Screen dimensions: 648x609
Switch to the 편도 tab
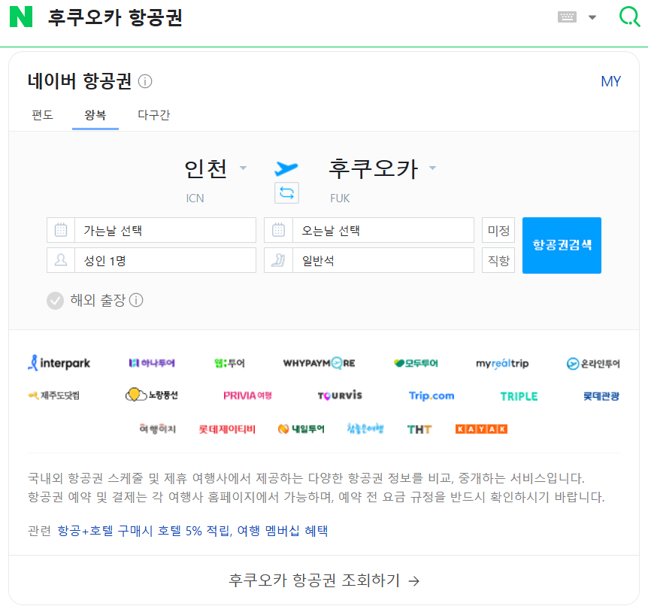click(x=43, y=115)
